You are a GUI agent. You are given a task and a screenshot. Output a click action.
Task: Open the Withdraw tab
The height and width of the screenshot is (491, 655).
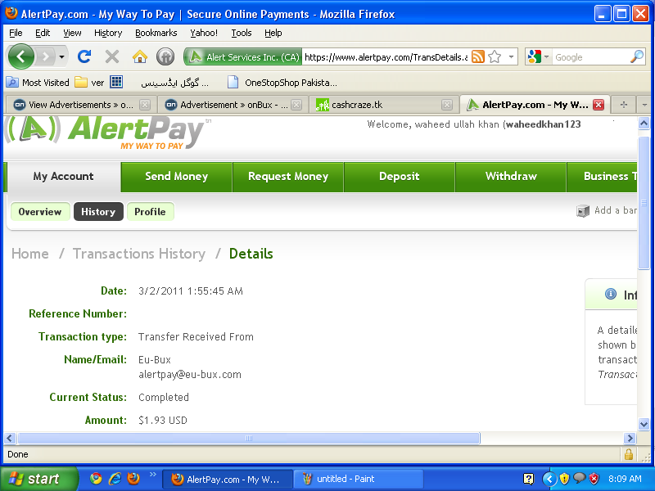tap(511, 177)
